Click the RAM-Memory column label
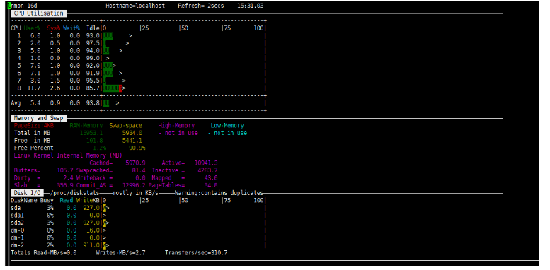The width and height of the screenshot is (550, 270). (x=86, y=125)
